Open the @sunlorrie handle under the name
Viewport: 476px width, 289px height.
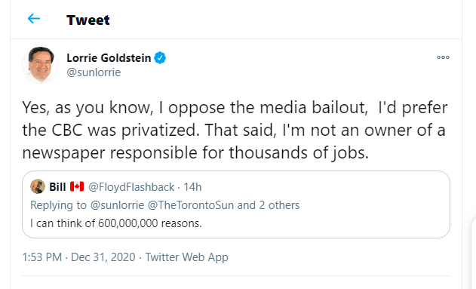pyautogui.click(x=94, y=72)
